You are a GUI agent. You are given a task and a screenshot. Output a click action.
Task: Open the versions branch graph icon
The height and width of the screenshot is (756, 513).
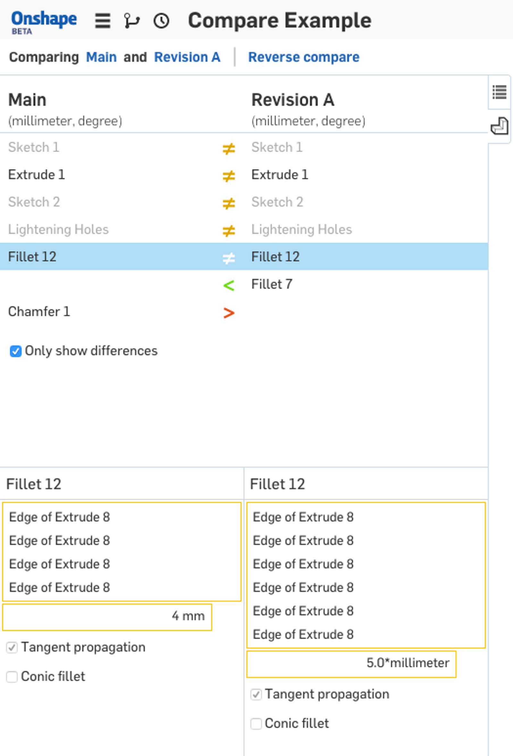(x=132, y=21)
